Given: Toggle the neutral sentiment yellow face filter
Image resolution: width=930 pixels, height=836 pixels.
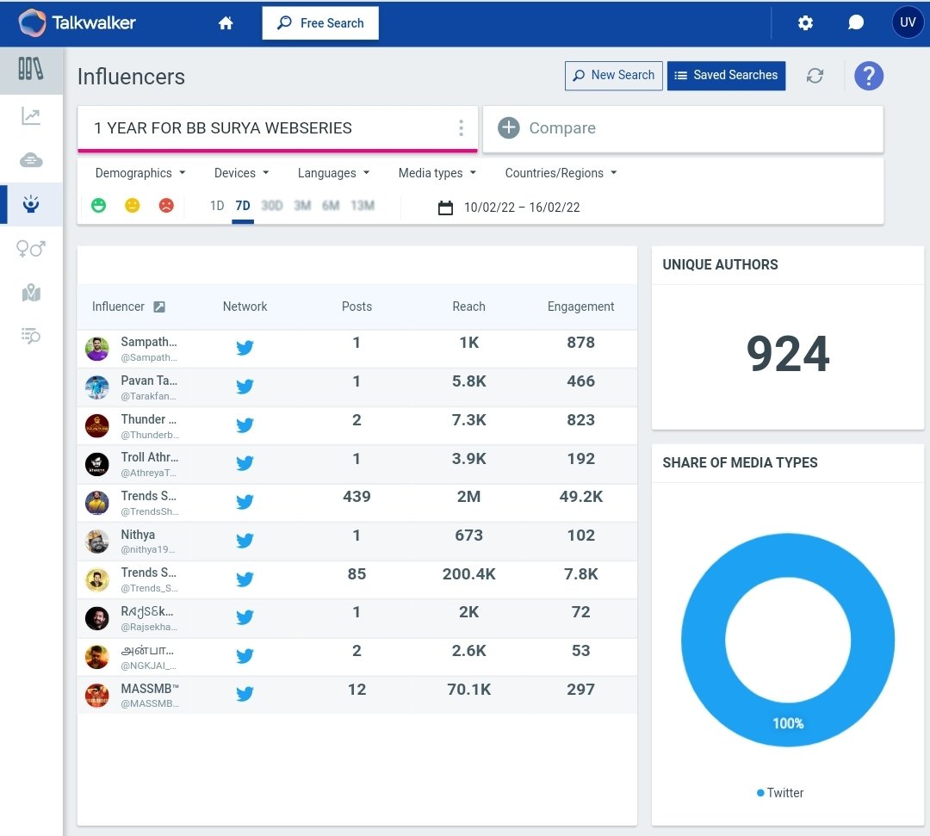Looking at the screenshot, I should (x=133, y=205).
